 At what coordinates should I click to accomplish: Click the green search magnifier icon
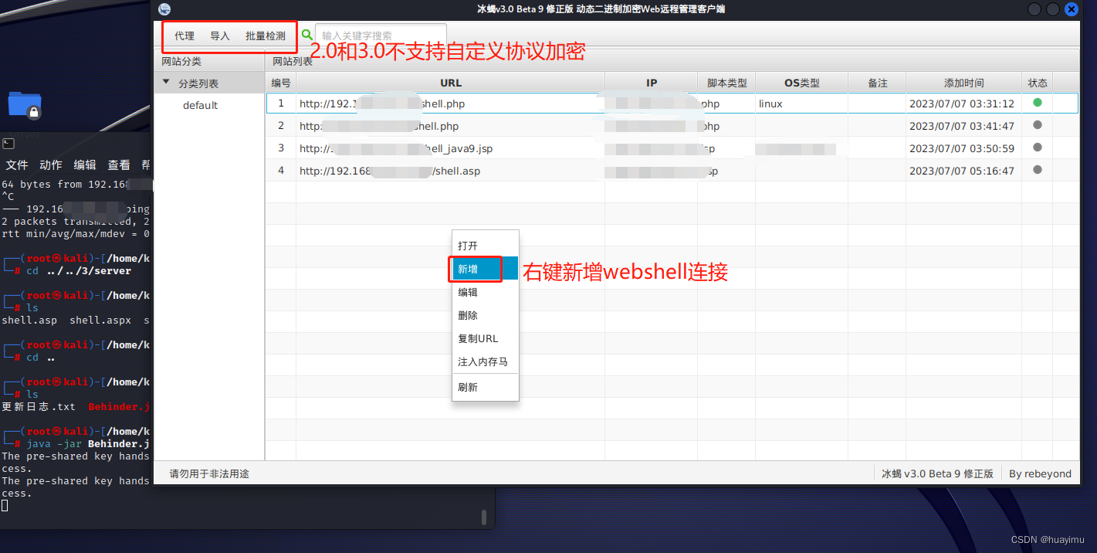[x=306, y=35]
